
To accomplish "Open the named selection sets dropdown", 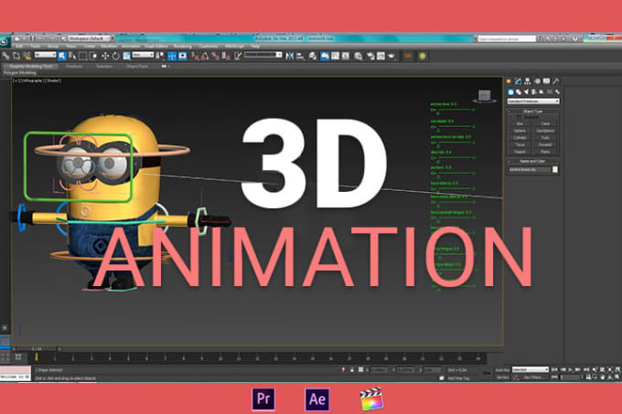I will point(263,55).
